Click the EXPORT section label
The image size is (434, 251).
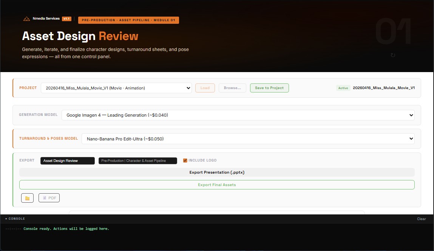point(27,160)
